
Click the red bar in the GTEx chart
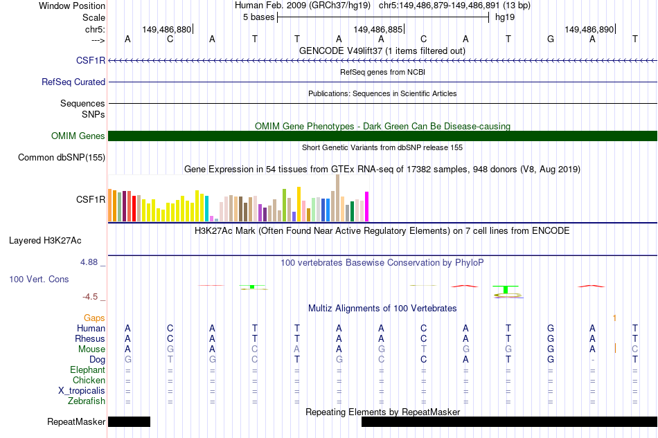coord(134,208)
